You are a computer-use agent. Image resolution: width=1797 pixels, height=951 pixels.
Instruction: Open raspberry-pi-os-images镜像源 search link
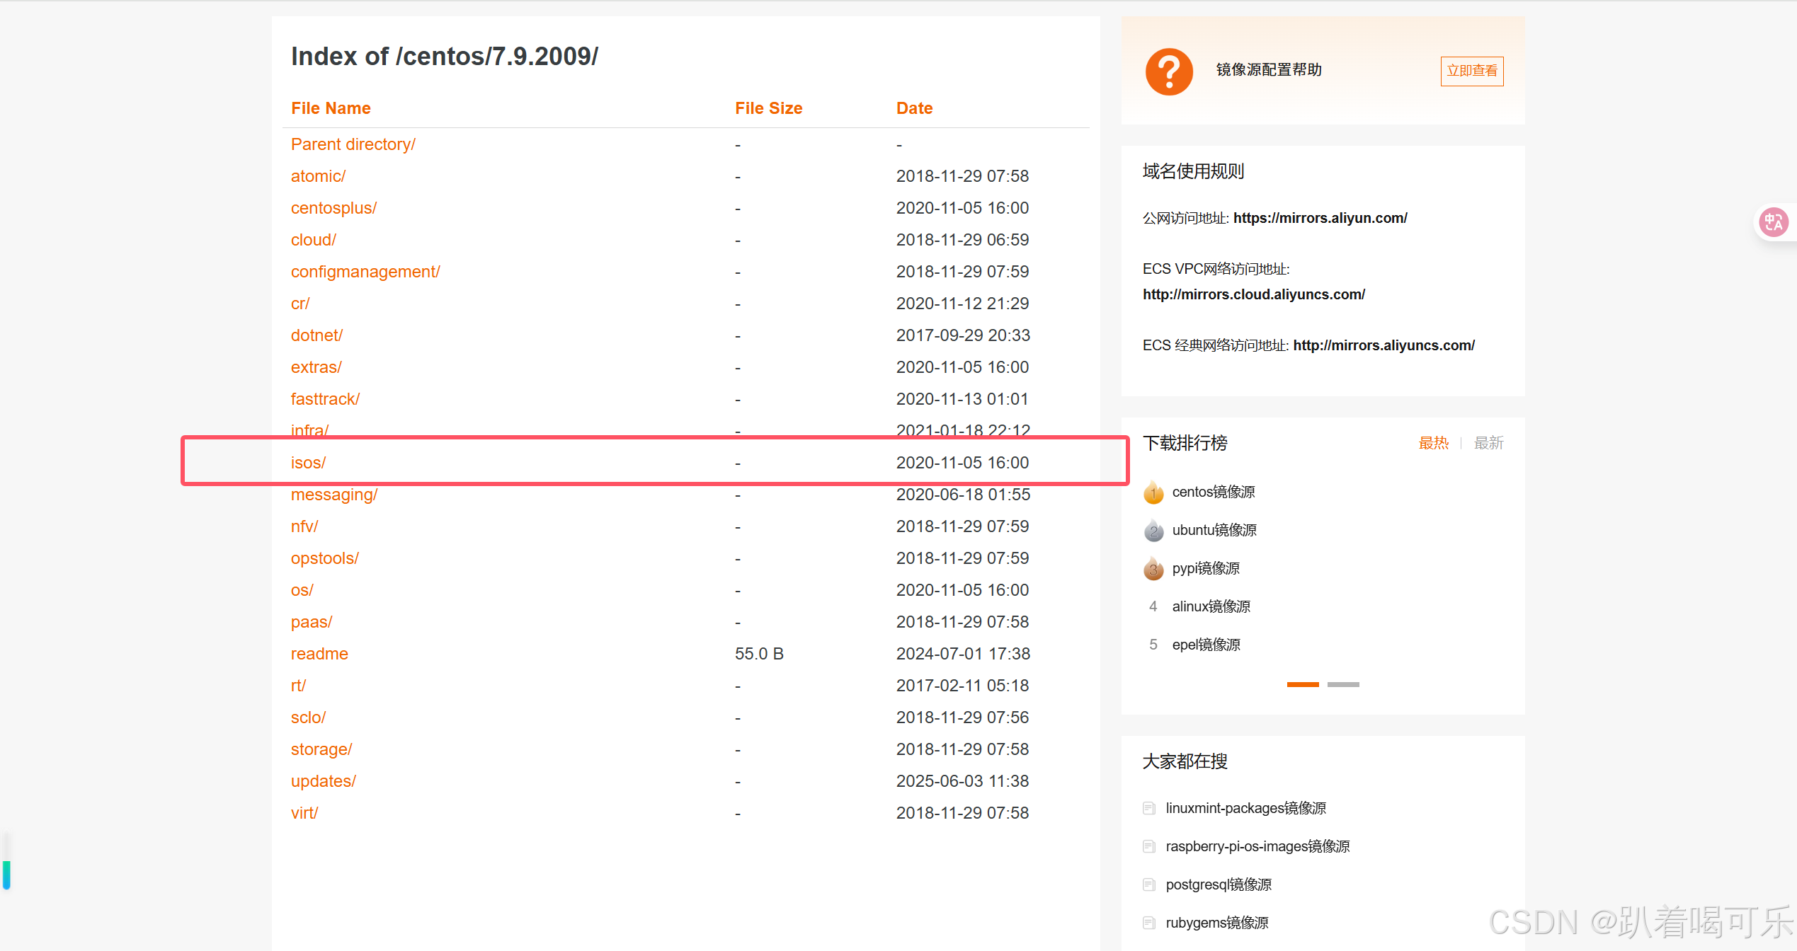coord(1257,846)
